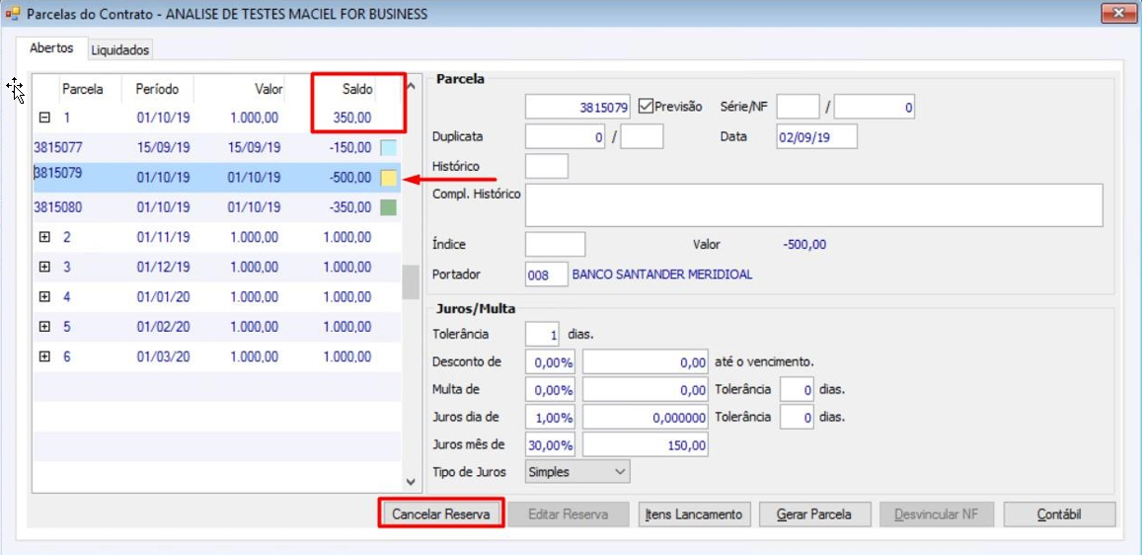Click the Juros dia value field 0,000000
The height and width of the screenshot is (555, 1145).
coord(645,417)
